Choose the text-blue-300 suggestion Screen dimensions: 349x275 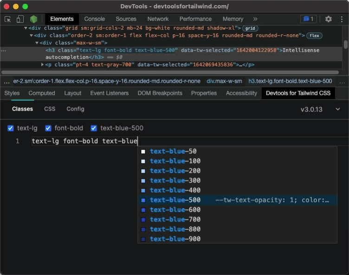coord(237,181)
